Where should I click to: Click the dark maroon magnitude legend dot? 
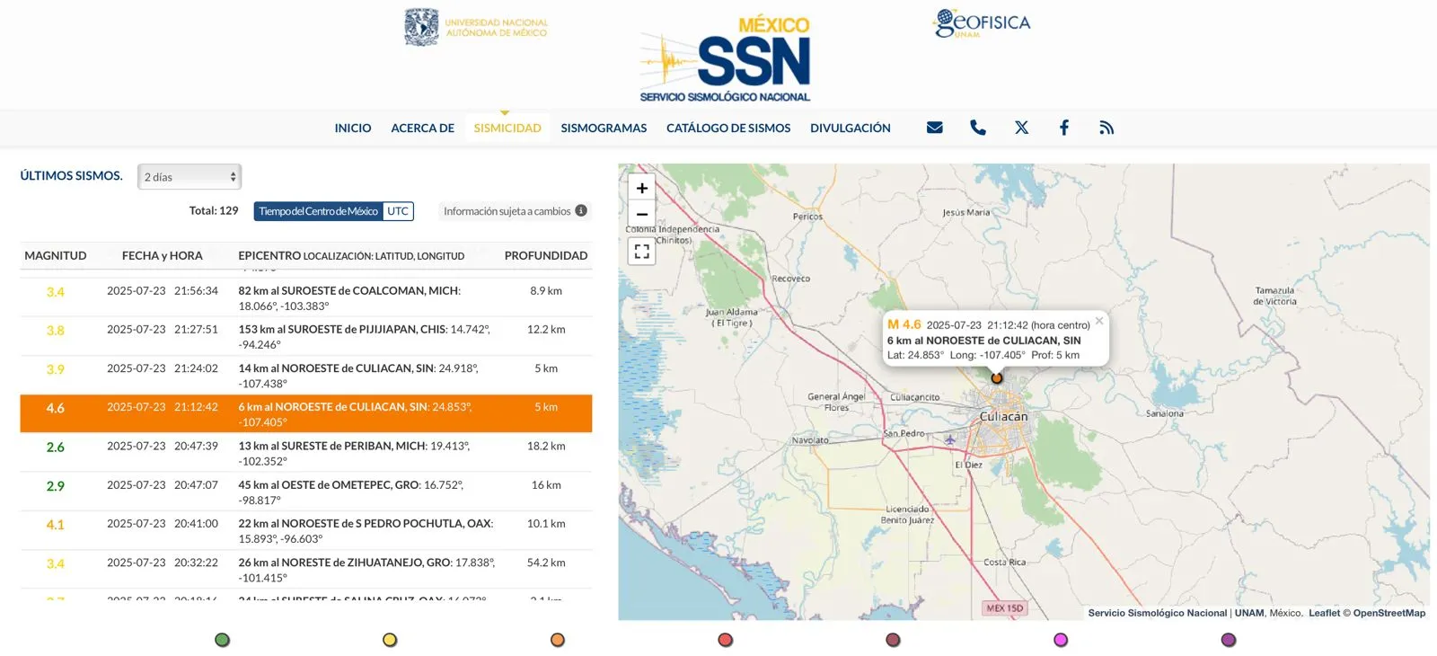coord(893,640)
